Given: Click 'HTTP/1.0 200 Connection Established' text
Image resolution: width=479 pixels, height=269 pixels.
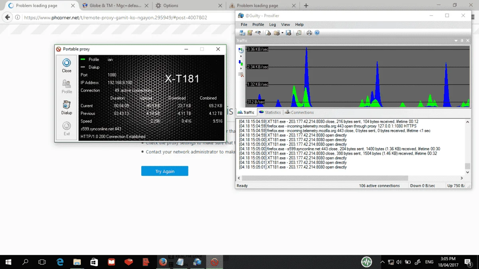Looking at the screenshot, I should (x=113, y=137).
